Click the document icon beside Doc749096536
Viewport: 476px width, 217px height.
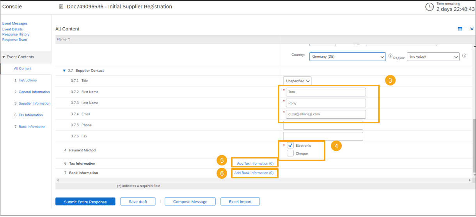point(61,7)
